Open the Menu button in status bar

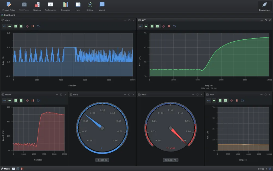click(x=5, y=169)
